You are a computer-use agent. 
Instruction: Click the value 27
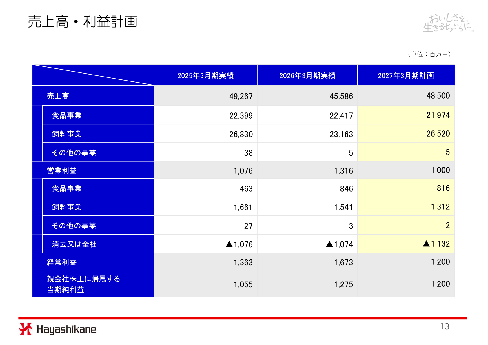tap(248, 226)
